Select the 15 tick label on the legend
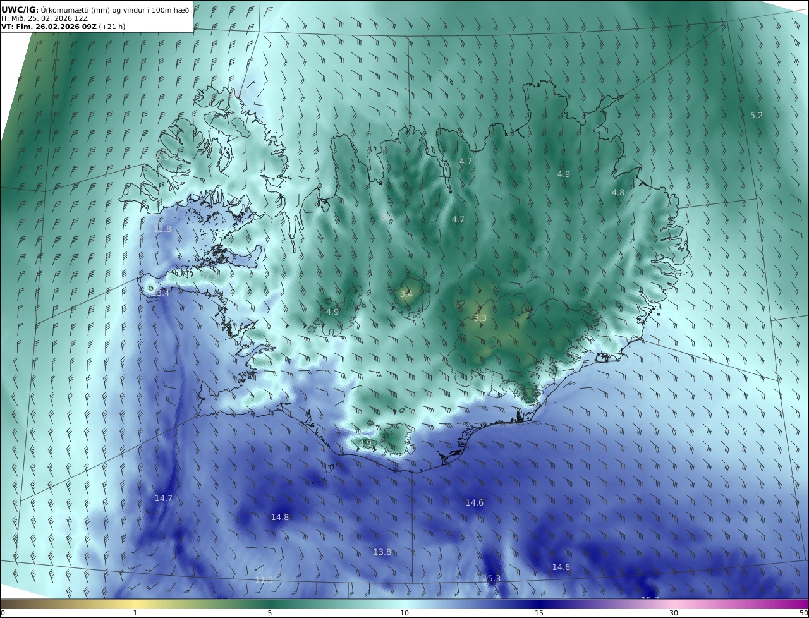809x618 pixels. tap(539, 613)
